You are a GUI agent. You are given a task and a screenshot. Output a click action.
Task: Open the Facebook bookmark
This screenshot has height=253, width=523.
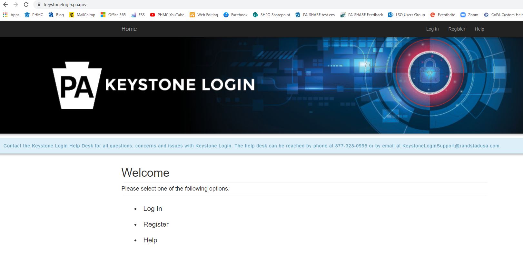point(235,15)
